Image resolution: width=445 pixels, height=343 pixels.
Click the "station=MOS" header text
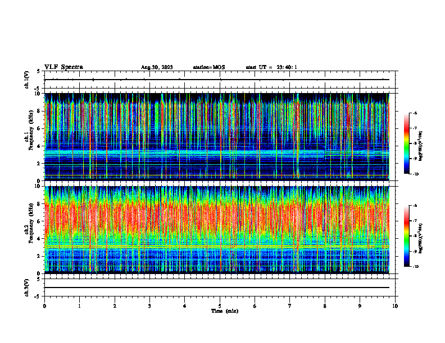(x=209, y=67)
